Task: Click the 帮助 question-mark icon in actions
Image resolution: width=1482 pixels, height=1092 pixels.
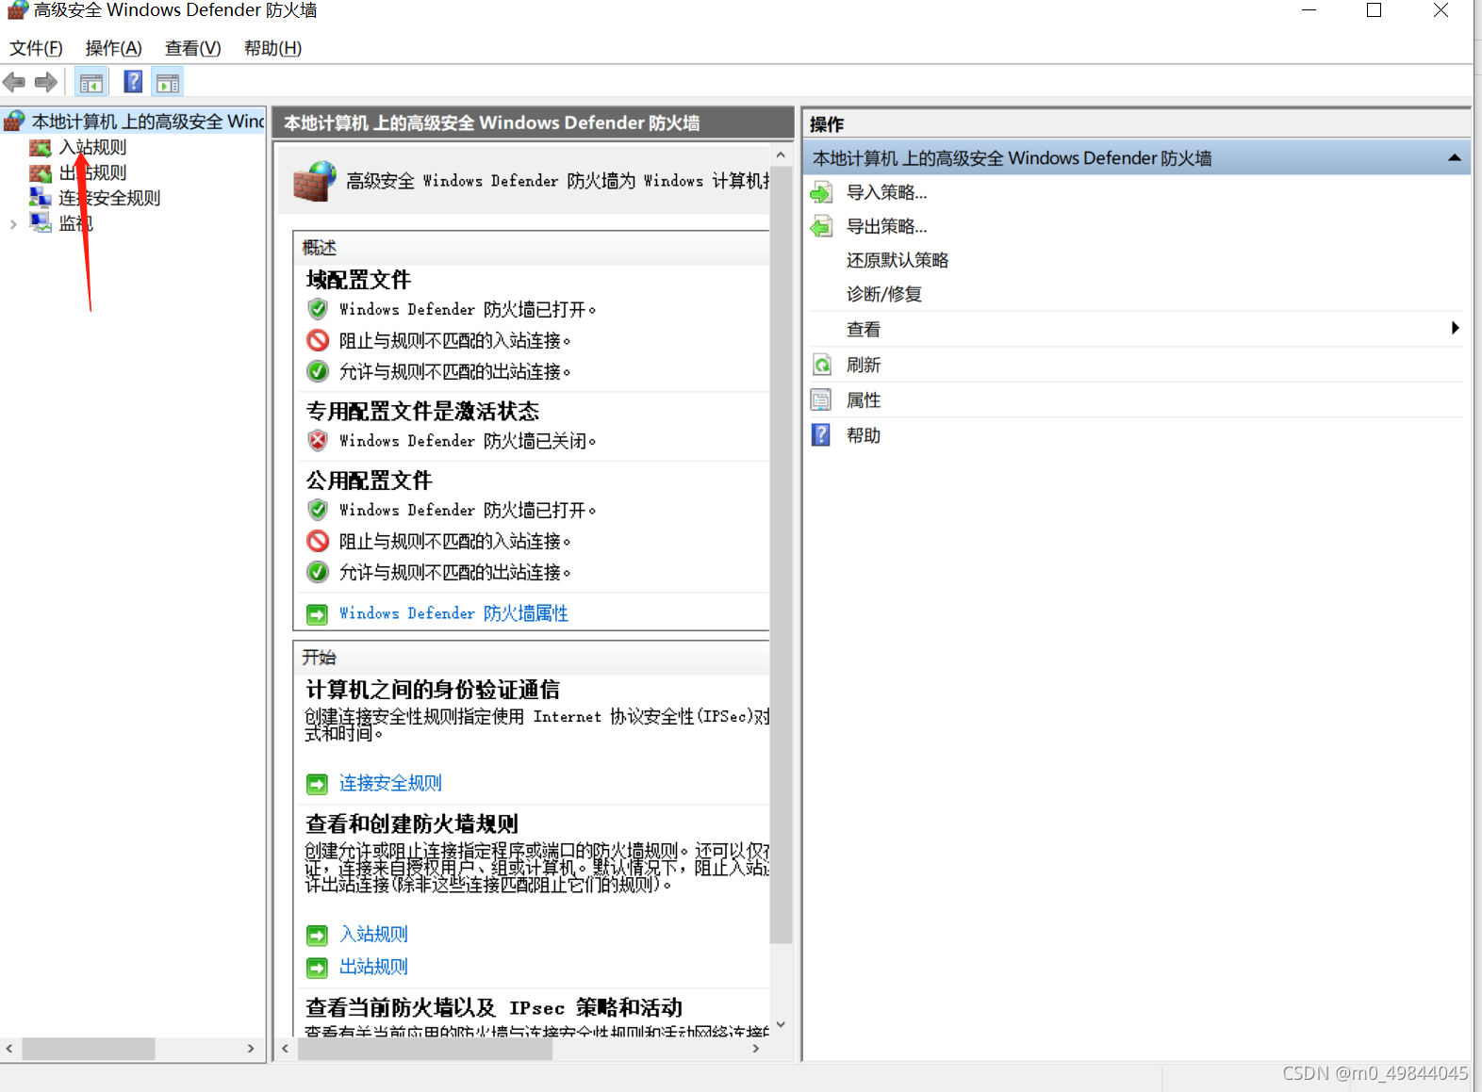Action: 821,435
